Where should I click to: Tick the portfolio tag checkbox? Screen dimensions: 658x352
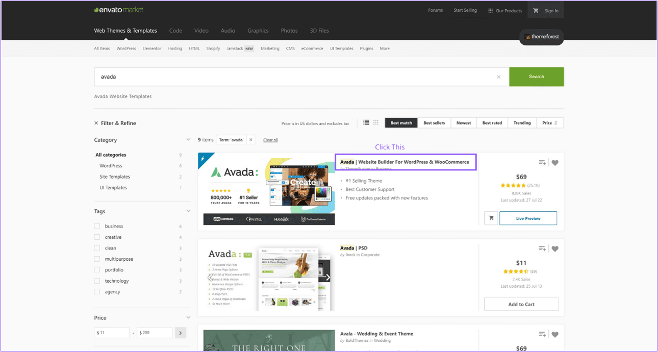coord(97,270)
